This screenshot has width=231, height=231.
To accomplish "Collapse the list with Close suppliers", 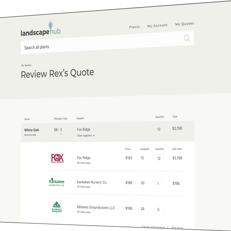I will (86, 135).
